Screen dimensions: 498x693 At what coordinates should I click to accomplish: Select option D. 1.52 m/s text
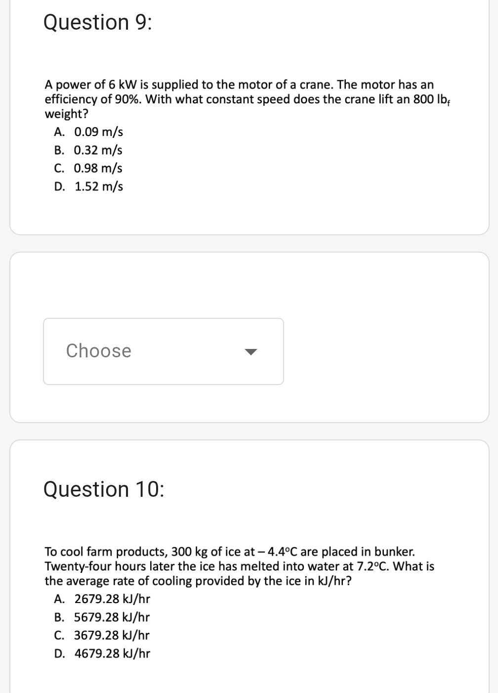click(x=89, y=187)
